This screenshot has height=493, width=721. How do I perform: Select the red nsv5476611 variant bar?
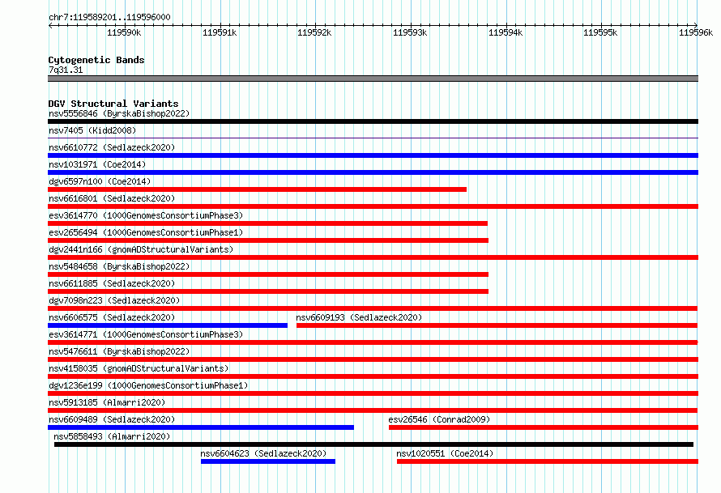[373, 359]
